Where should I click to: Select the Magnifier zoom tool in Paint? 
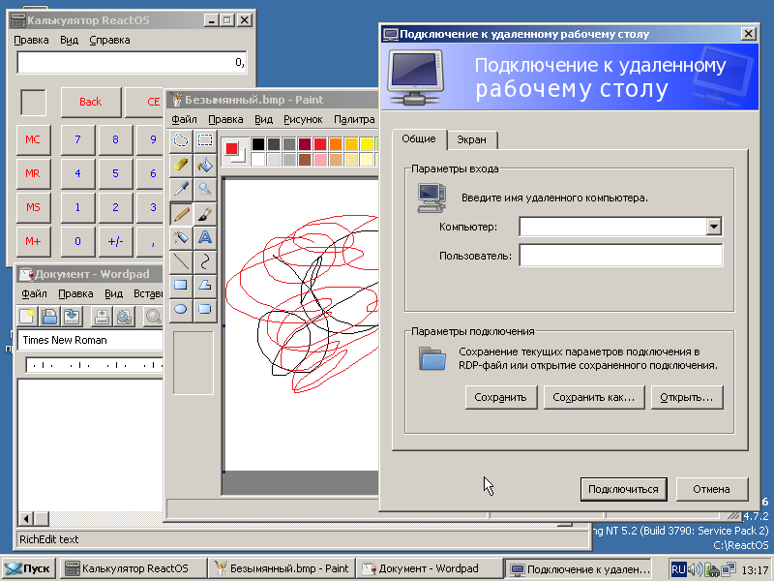click(x=205, y=189)
